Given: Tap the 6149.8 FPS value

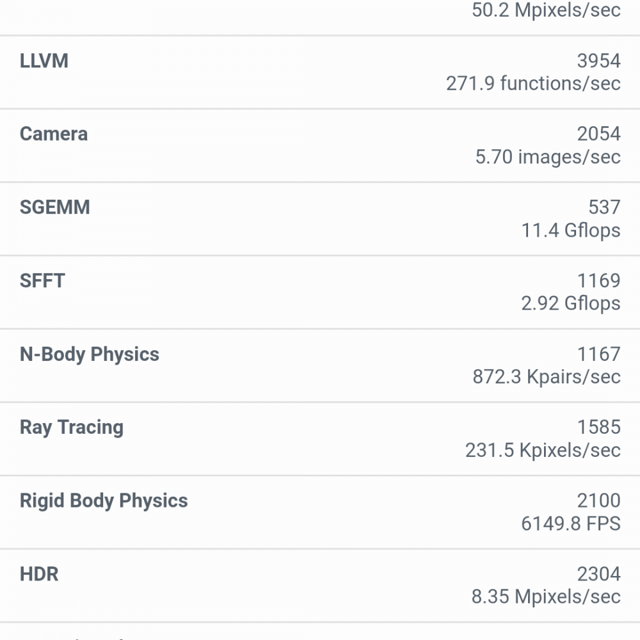Looking at the screenshot, I should tap(571, 524).
